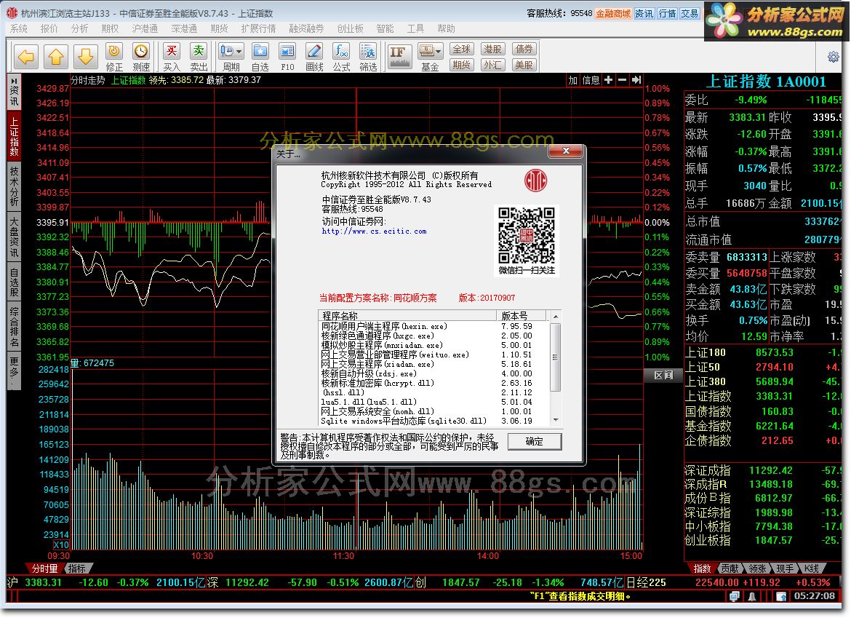Viewport: 851px width, 618px height.
Task: Open the 公式 formula manager
Action: click(341, 57)
